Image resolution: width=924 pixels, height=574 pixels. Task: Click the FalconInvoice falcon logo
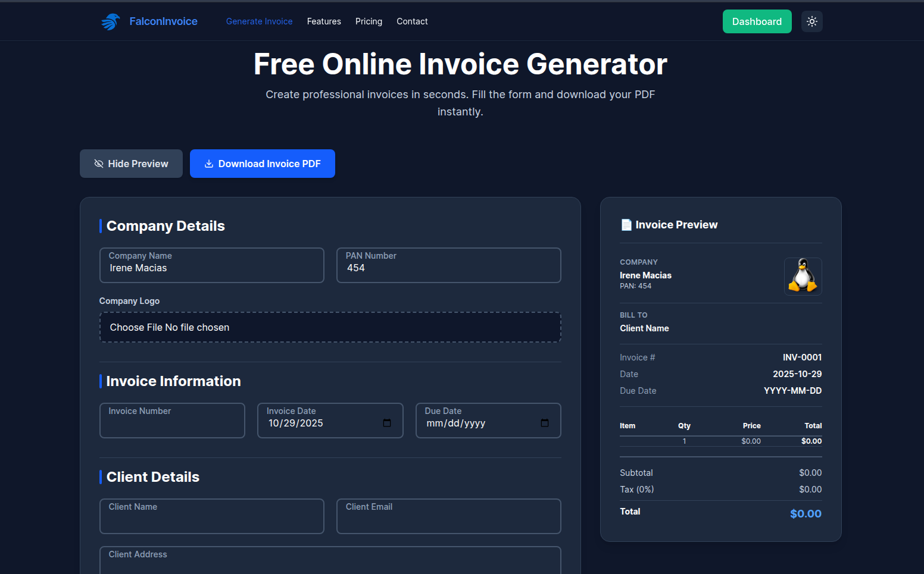110,21
